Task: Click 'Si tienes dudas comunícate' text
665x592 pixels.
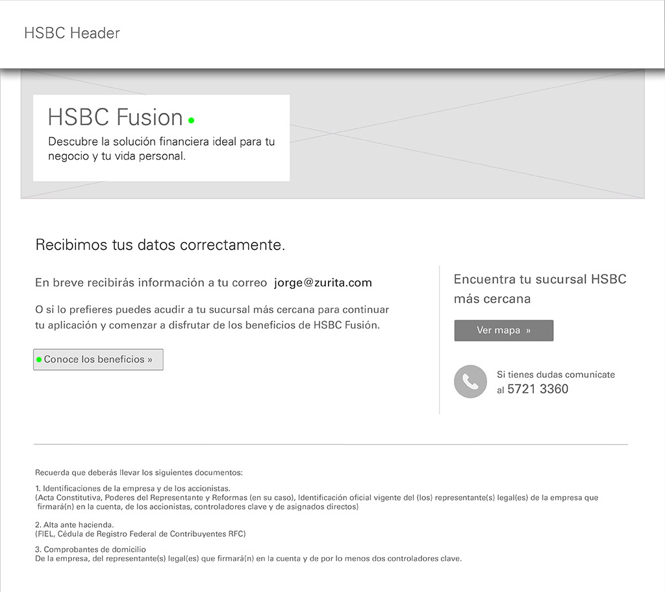Action: [556, 375]
